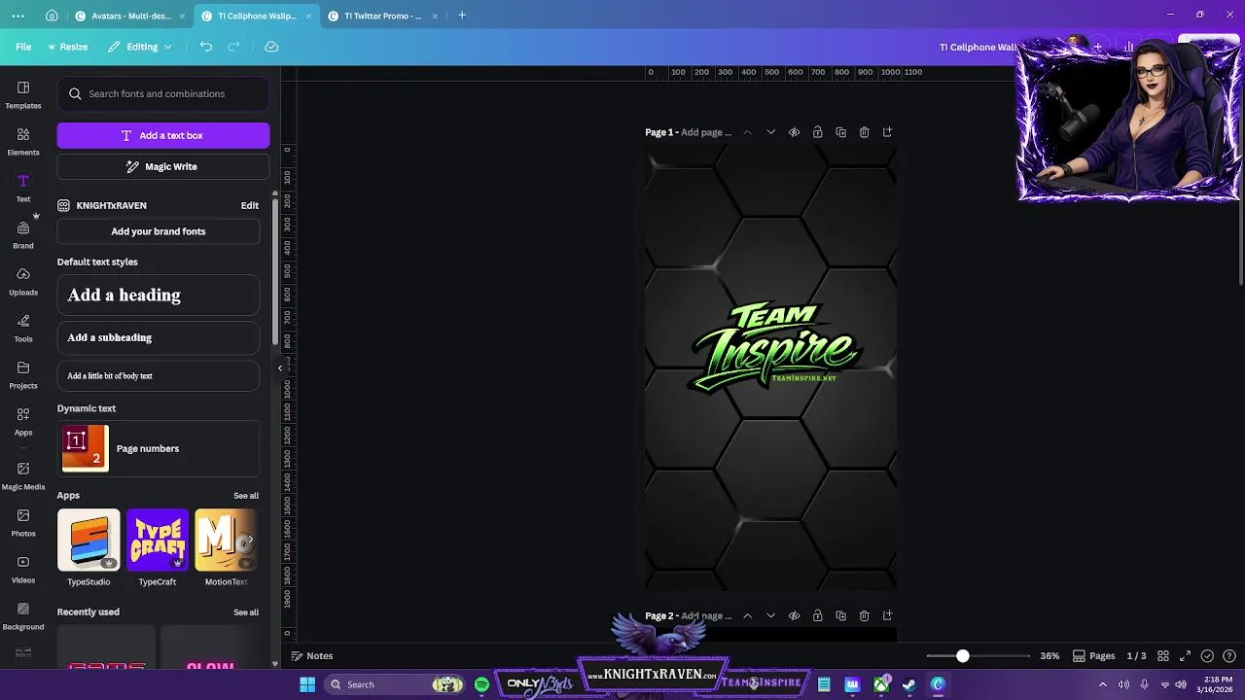Image resolution: width=1245 pixels, height=700 pixels.
Task: Open the Videos sidebar panel
Action: 23,569
